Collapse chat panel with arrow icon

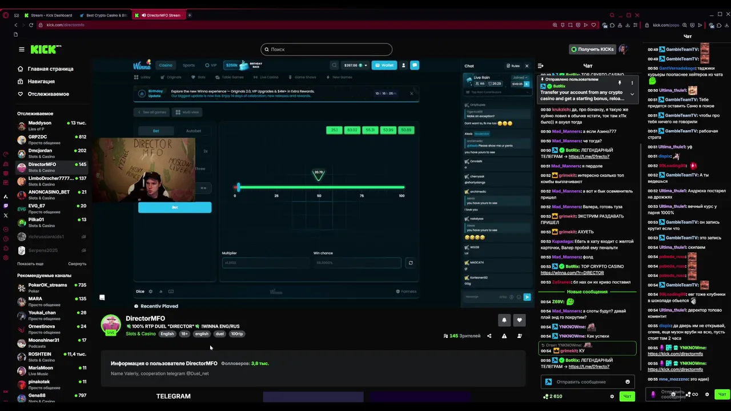tap(540, 66)
